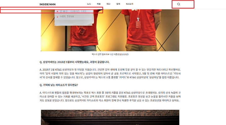Click the answer paragraph starting 'A. 2018년 1월 KT&G'

(x=110, y=73)
